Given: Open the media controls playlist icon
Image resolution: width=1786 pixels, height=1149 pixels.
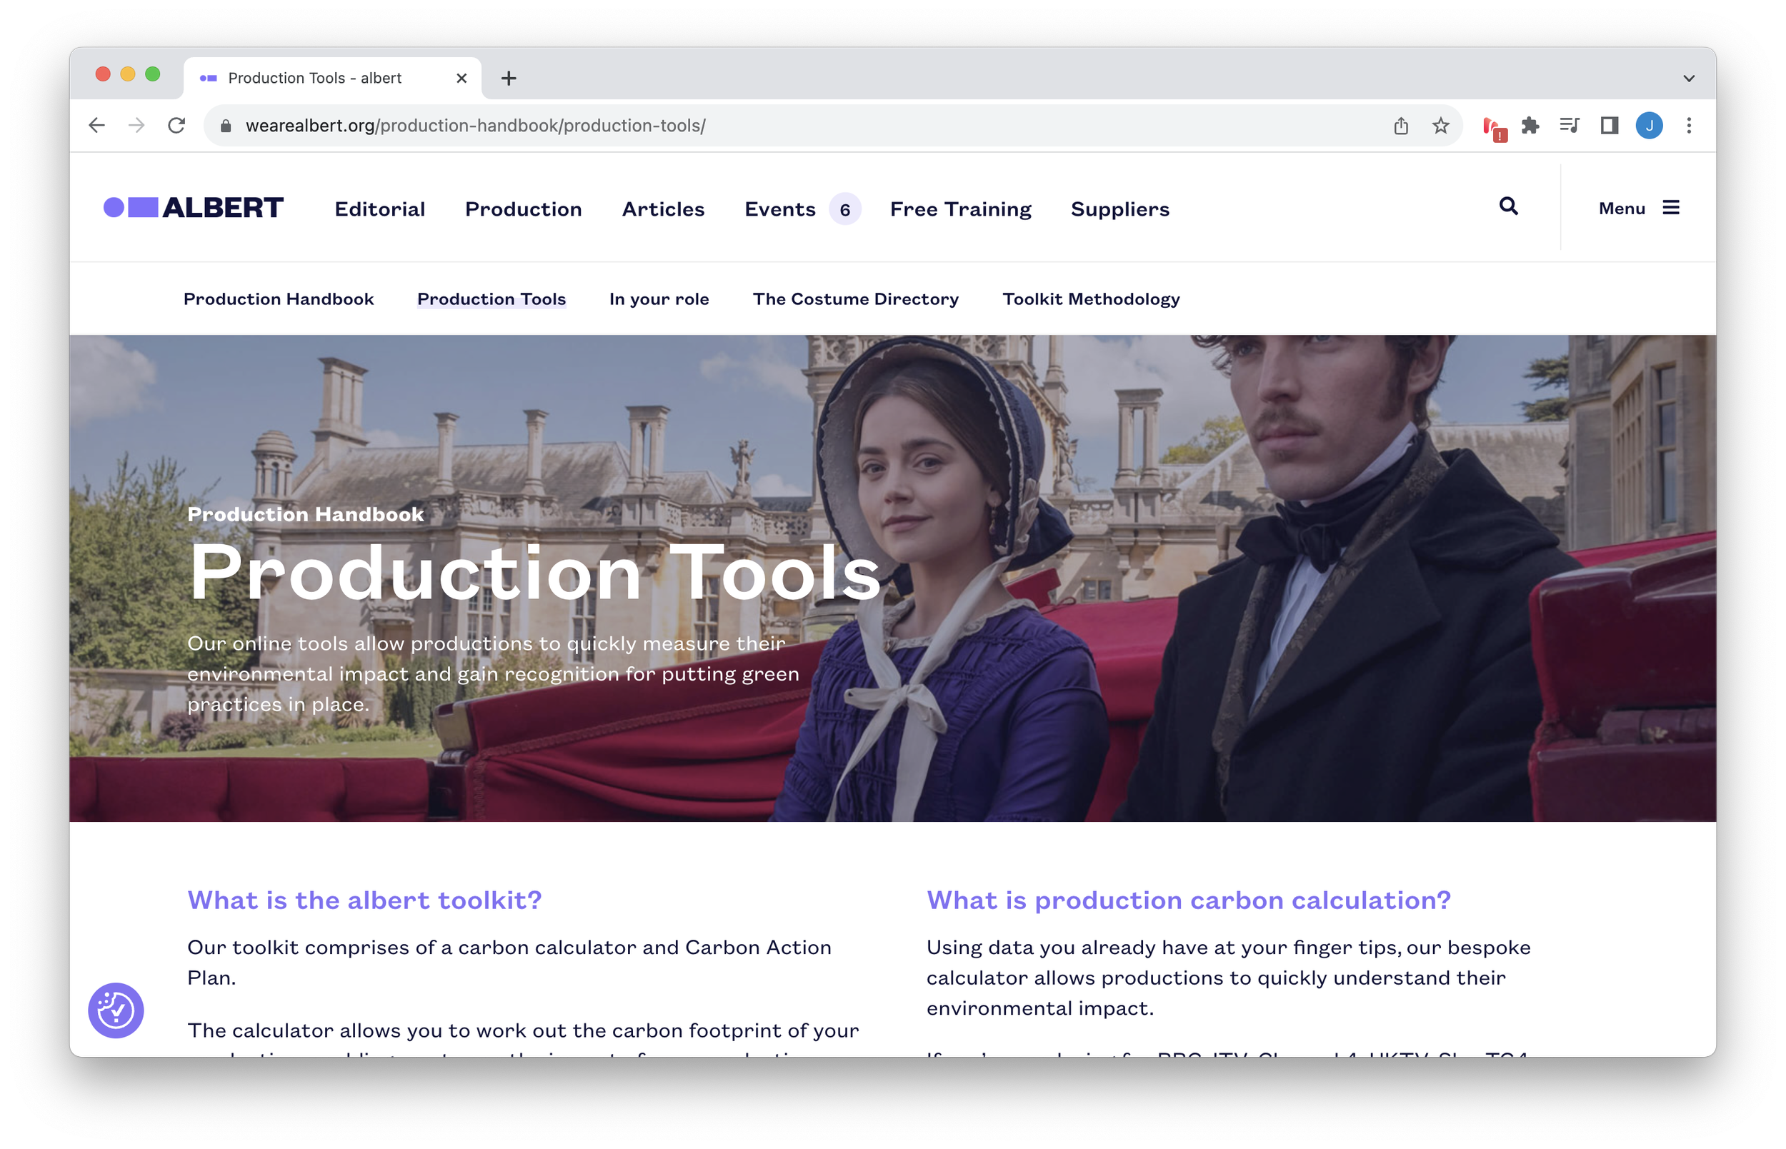Looking at the screenshot, I should click(1570, 126).
